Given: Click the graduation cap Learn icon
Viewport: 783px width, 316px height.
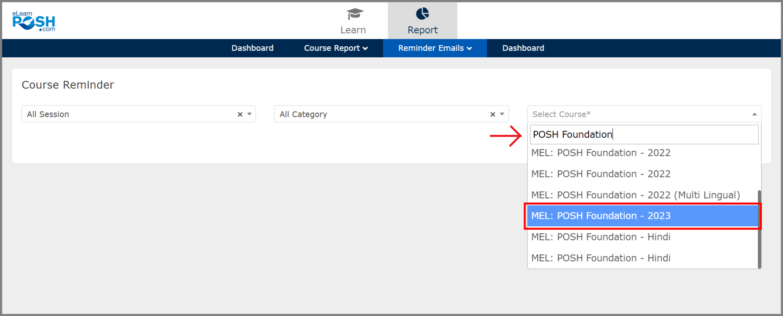Looking at the screenshot, I should click(355, 14).
